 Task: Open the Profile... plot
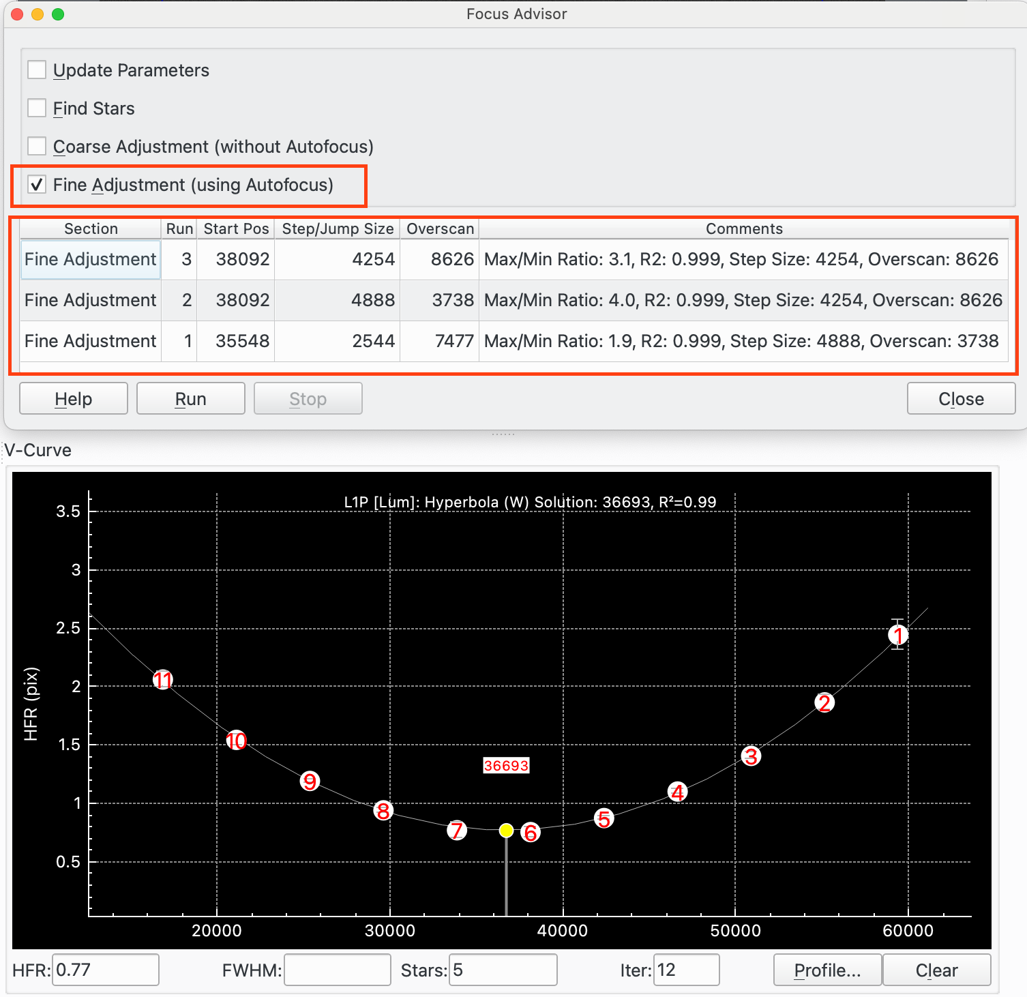click(x=827, y=970)
